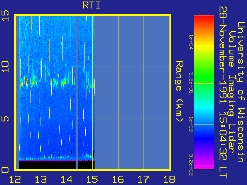Click the RTI plot title
The image size is (247, 185).
point(91,5)
